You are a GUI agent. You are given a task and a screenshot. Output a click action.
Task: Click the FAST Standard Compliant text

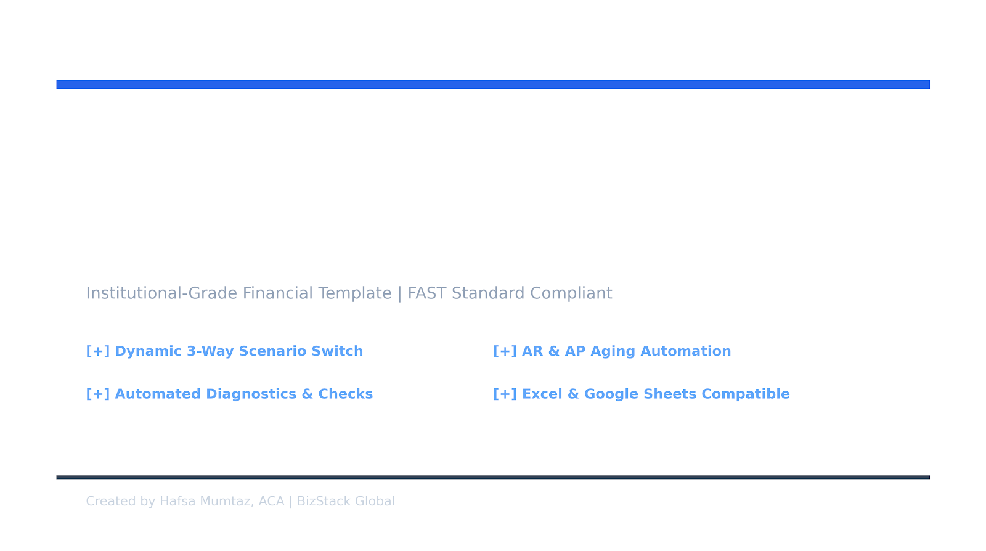click(510, 293)
